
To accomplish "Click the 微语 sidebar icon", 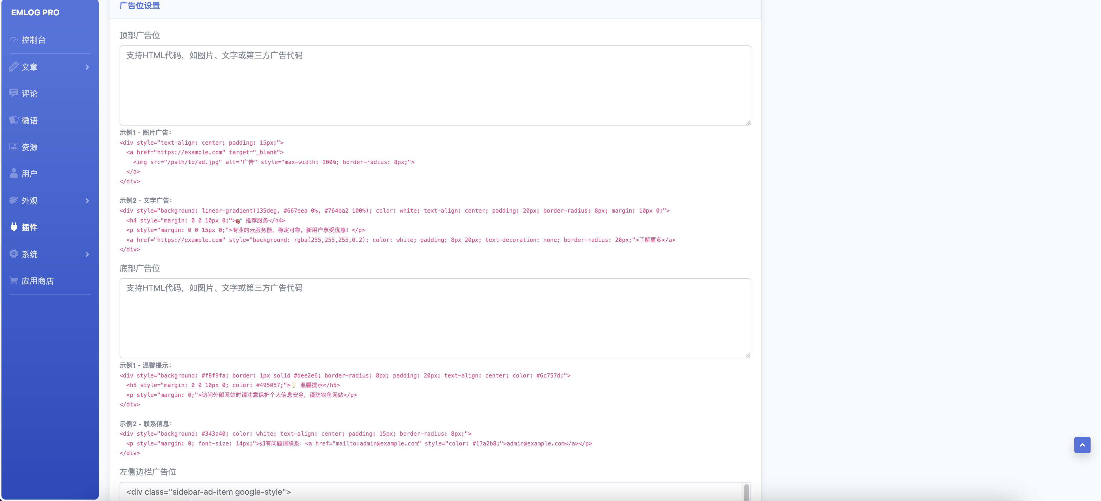I will click(14, 120).
